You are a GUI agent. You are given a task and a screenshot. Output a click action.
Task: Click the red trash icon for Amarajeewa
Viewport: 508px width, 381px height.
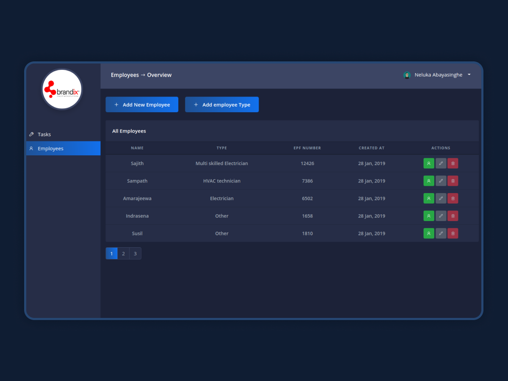pyautogui.click(x=453, y=199)
